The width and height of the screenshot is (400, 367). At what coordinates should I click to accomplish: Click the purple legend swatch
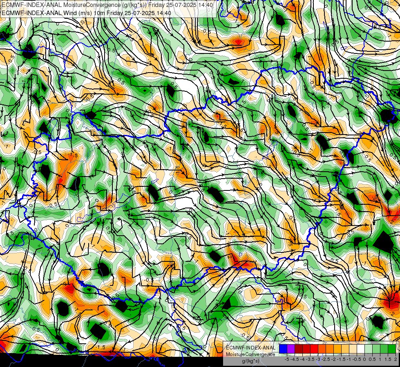291,349
